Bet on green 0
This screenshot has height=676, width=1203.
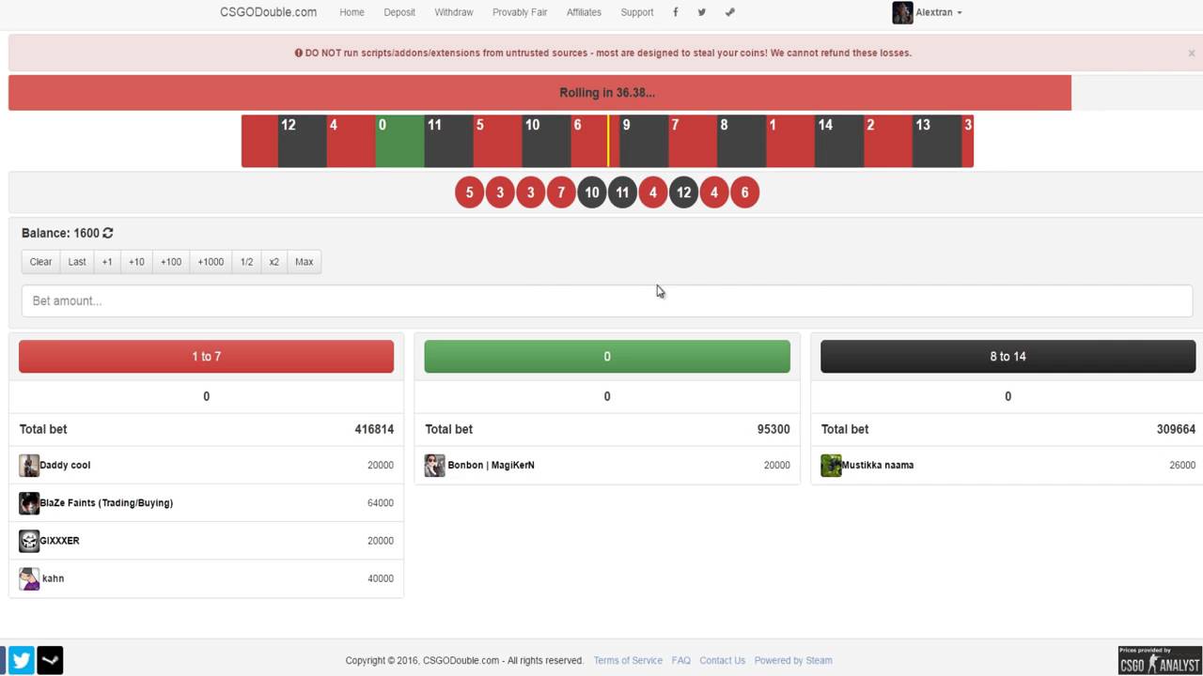pyautogui.click(x=607, y=357)
